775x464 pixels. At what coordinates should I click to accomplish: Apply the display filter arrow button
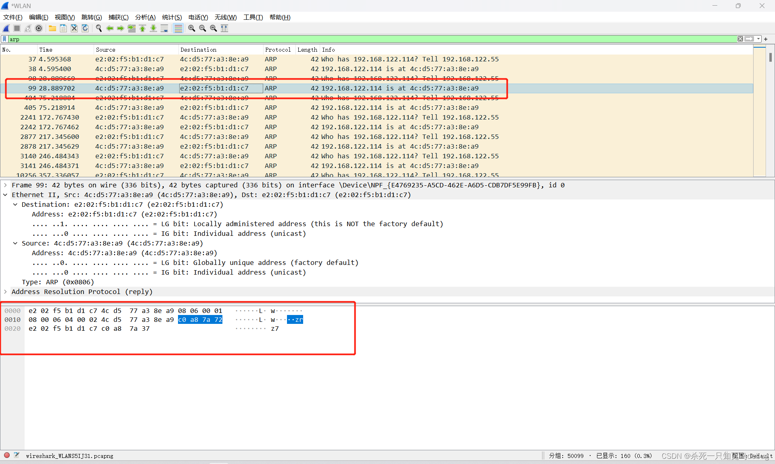click(749, 39)
